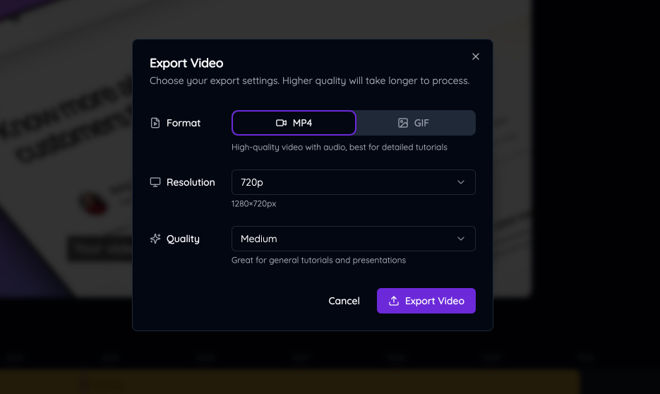Viewport: 660px width, 394px height.
Task: Expand the chevron in the Quality field
Action: (461, 239)
